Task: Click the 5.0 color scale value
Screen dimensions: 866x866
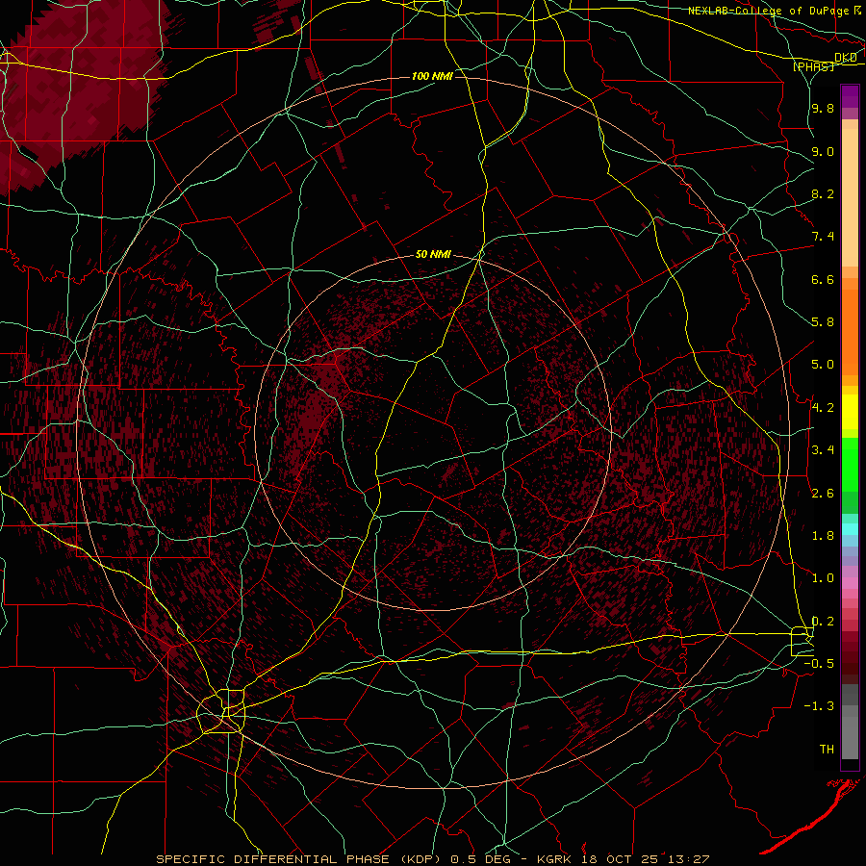Action: (823, 365)
